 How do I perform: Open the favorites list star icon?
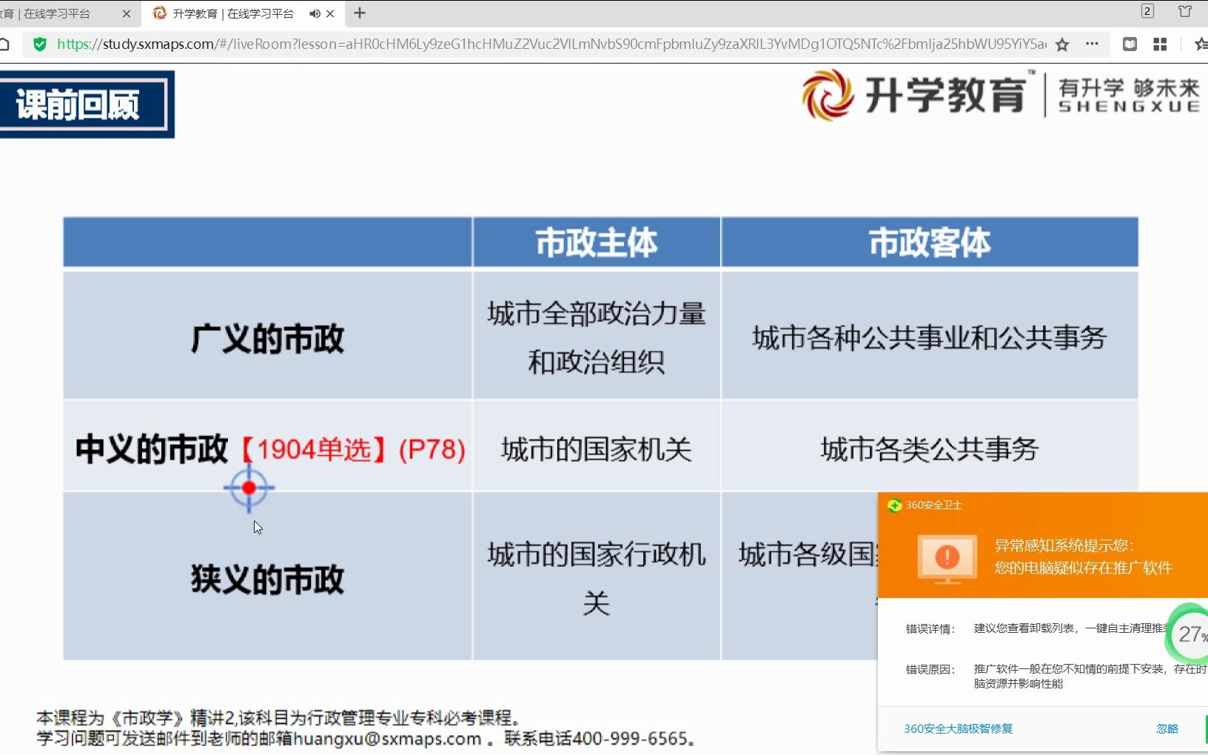1201,44
